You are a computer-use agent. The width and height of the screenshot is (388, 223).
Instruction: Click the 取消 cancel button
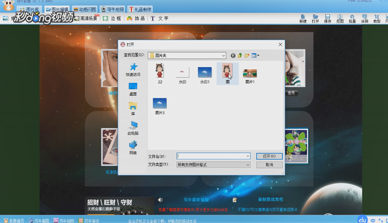pyautogui.click(x=269, y=165)
